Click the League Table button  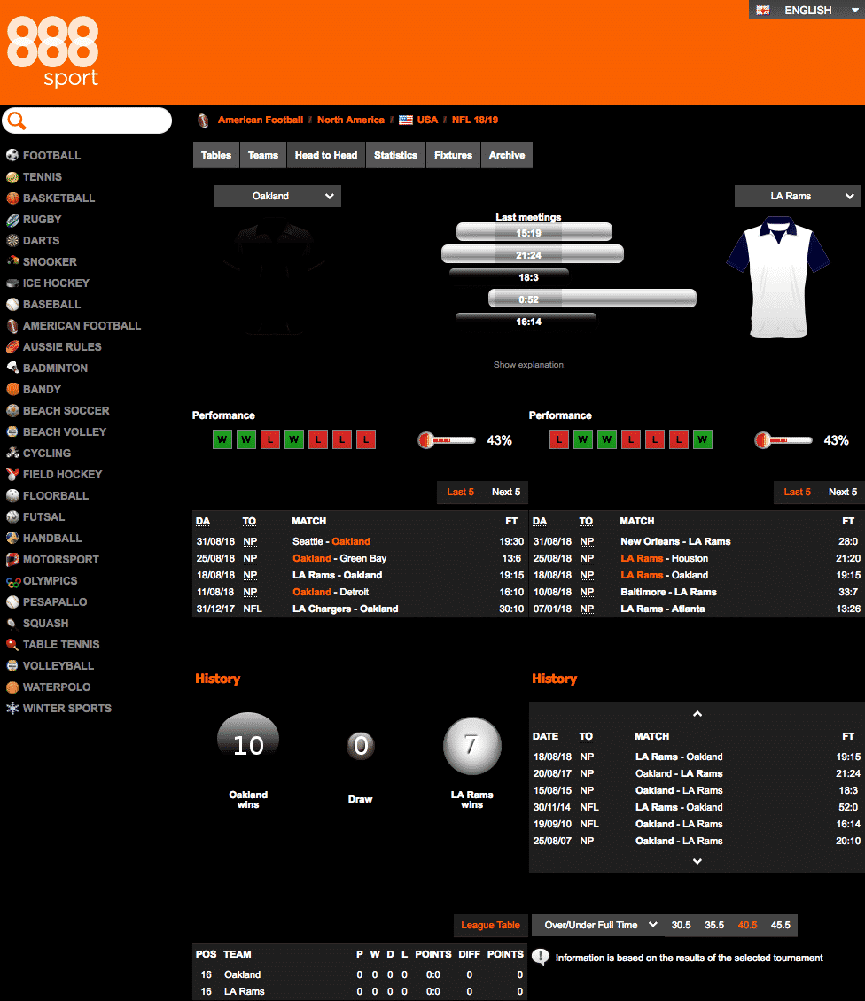click(x=490, y=925)
